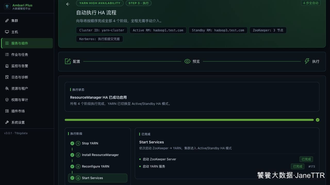This screenshot has height=185, width=330.
Task: Click the step number 3 circle
Action: pyautogui.click(x=78, y=166)
